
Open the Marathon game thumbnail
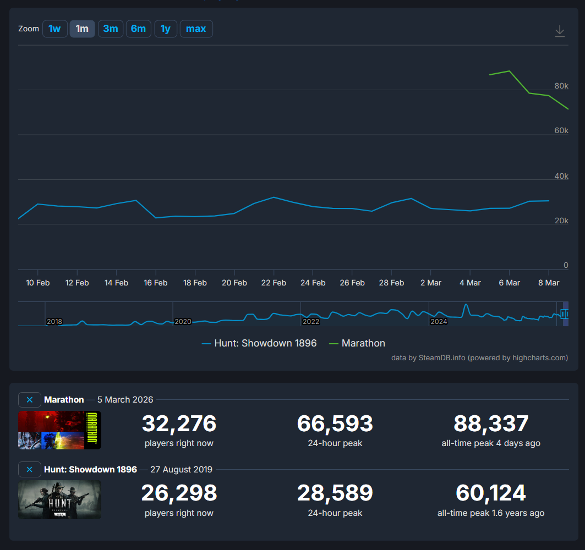pyautogui.click(x=59, y=430)
